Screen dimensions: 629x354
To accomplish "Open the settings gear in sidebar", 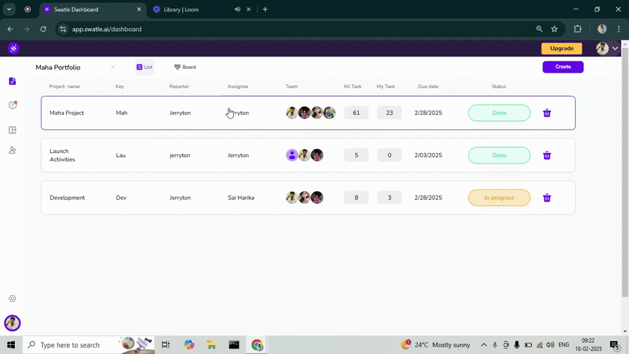I will 12,299.
